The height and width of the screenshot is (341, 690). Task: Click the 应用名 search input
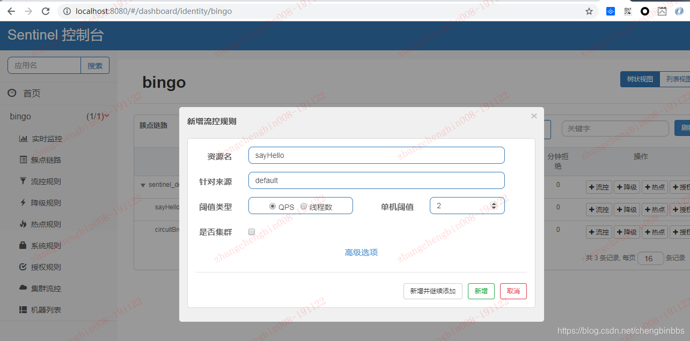44,65
